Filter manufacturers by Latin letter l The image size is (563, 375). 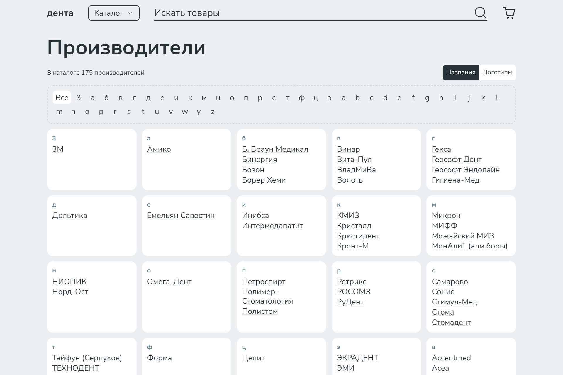tap(497, 98)
